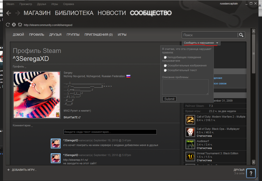262x181 pixels.
Task: Open the Просмотр menu
Action: pos(25,4)
